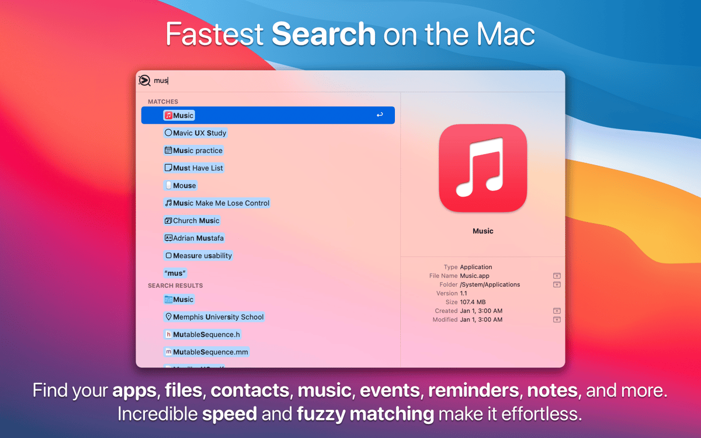The width and height of the screenshot is (701, 438).
Task: Click the calendar icon beside "Music practice"
Action: [x=169, y=150]
